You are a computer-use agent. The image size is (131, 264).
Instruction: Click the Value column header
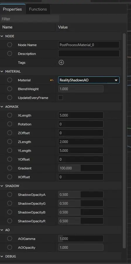coord(63,27)
